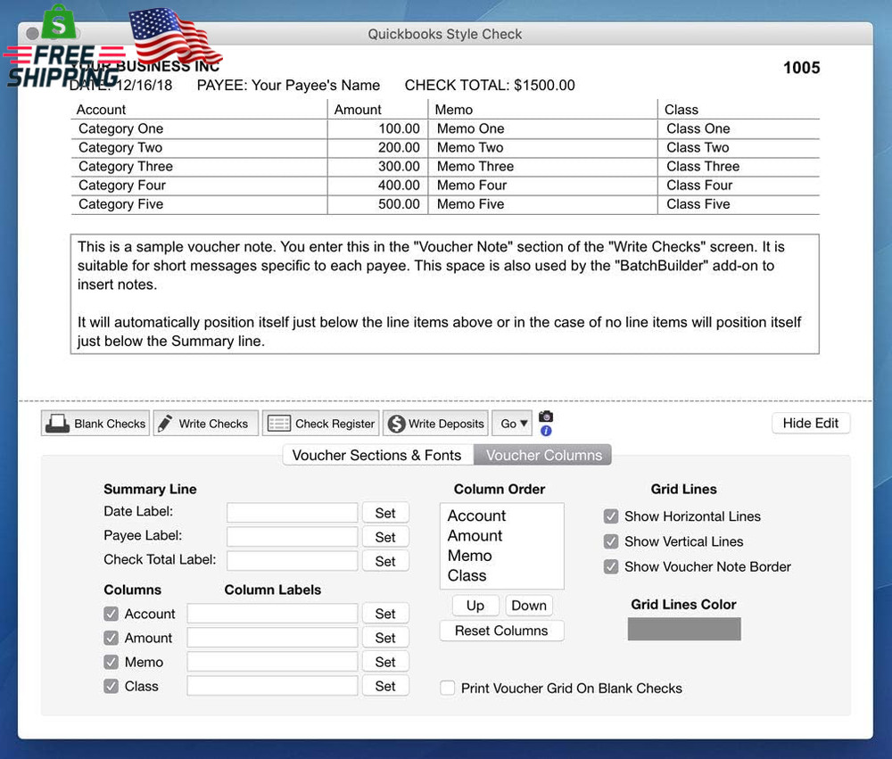
Task: Click the camera icon in the toolbar
Action: coord(545,417)
